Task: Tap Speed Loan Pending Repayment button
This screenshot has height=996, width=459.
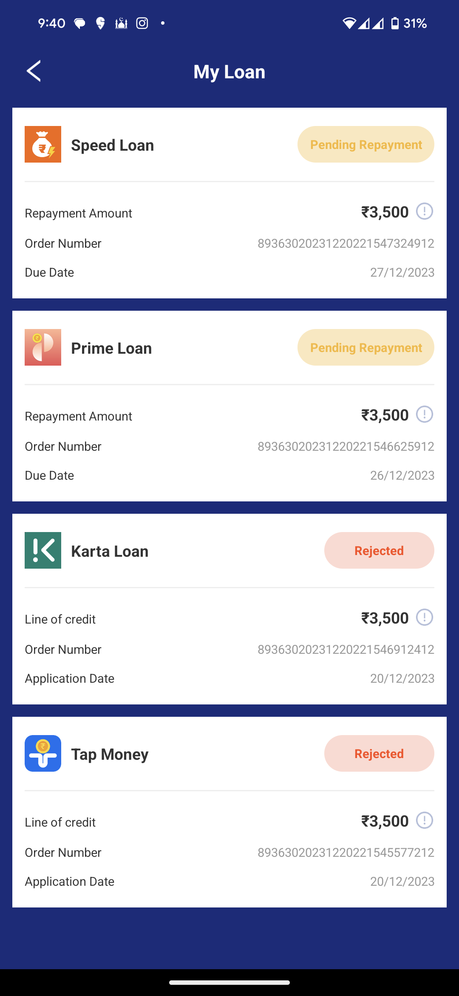Action: pos(365,144)
